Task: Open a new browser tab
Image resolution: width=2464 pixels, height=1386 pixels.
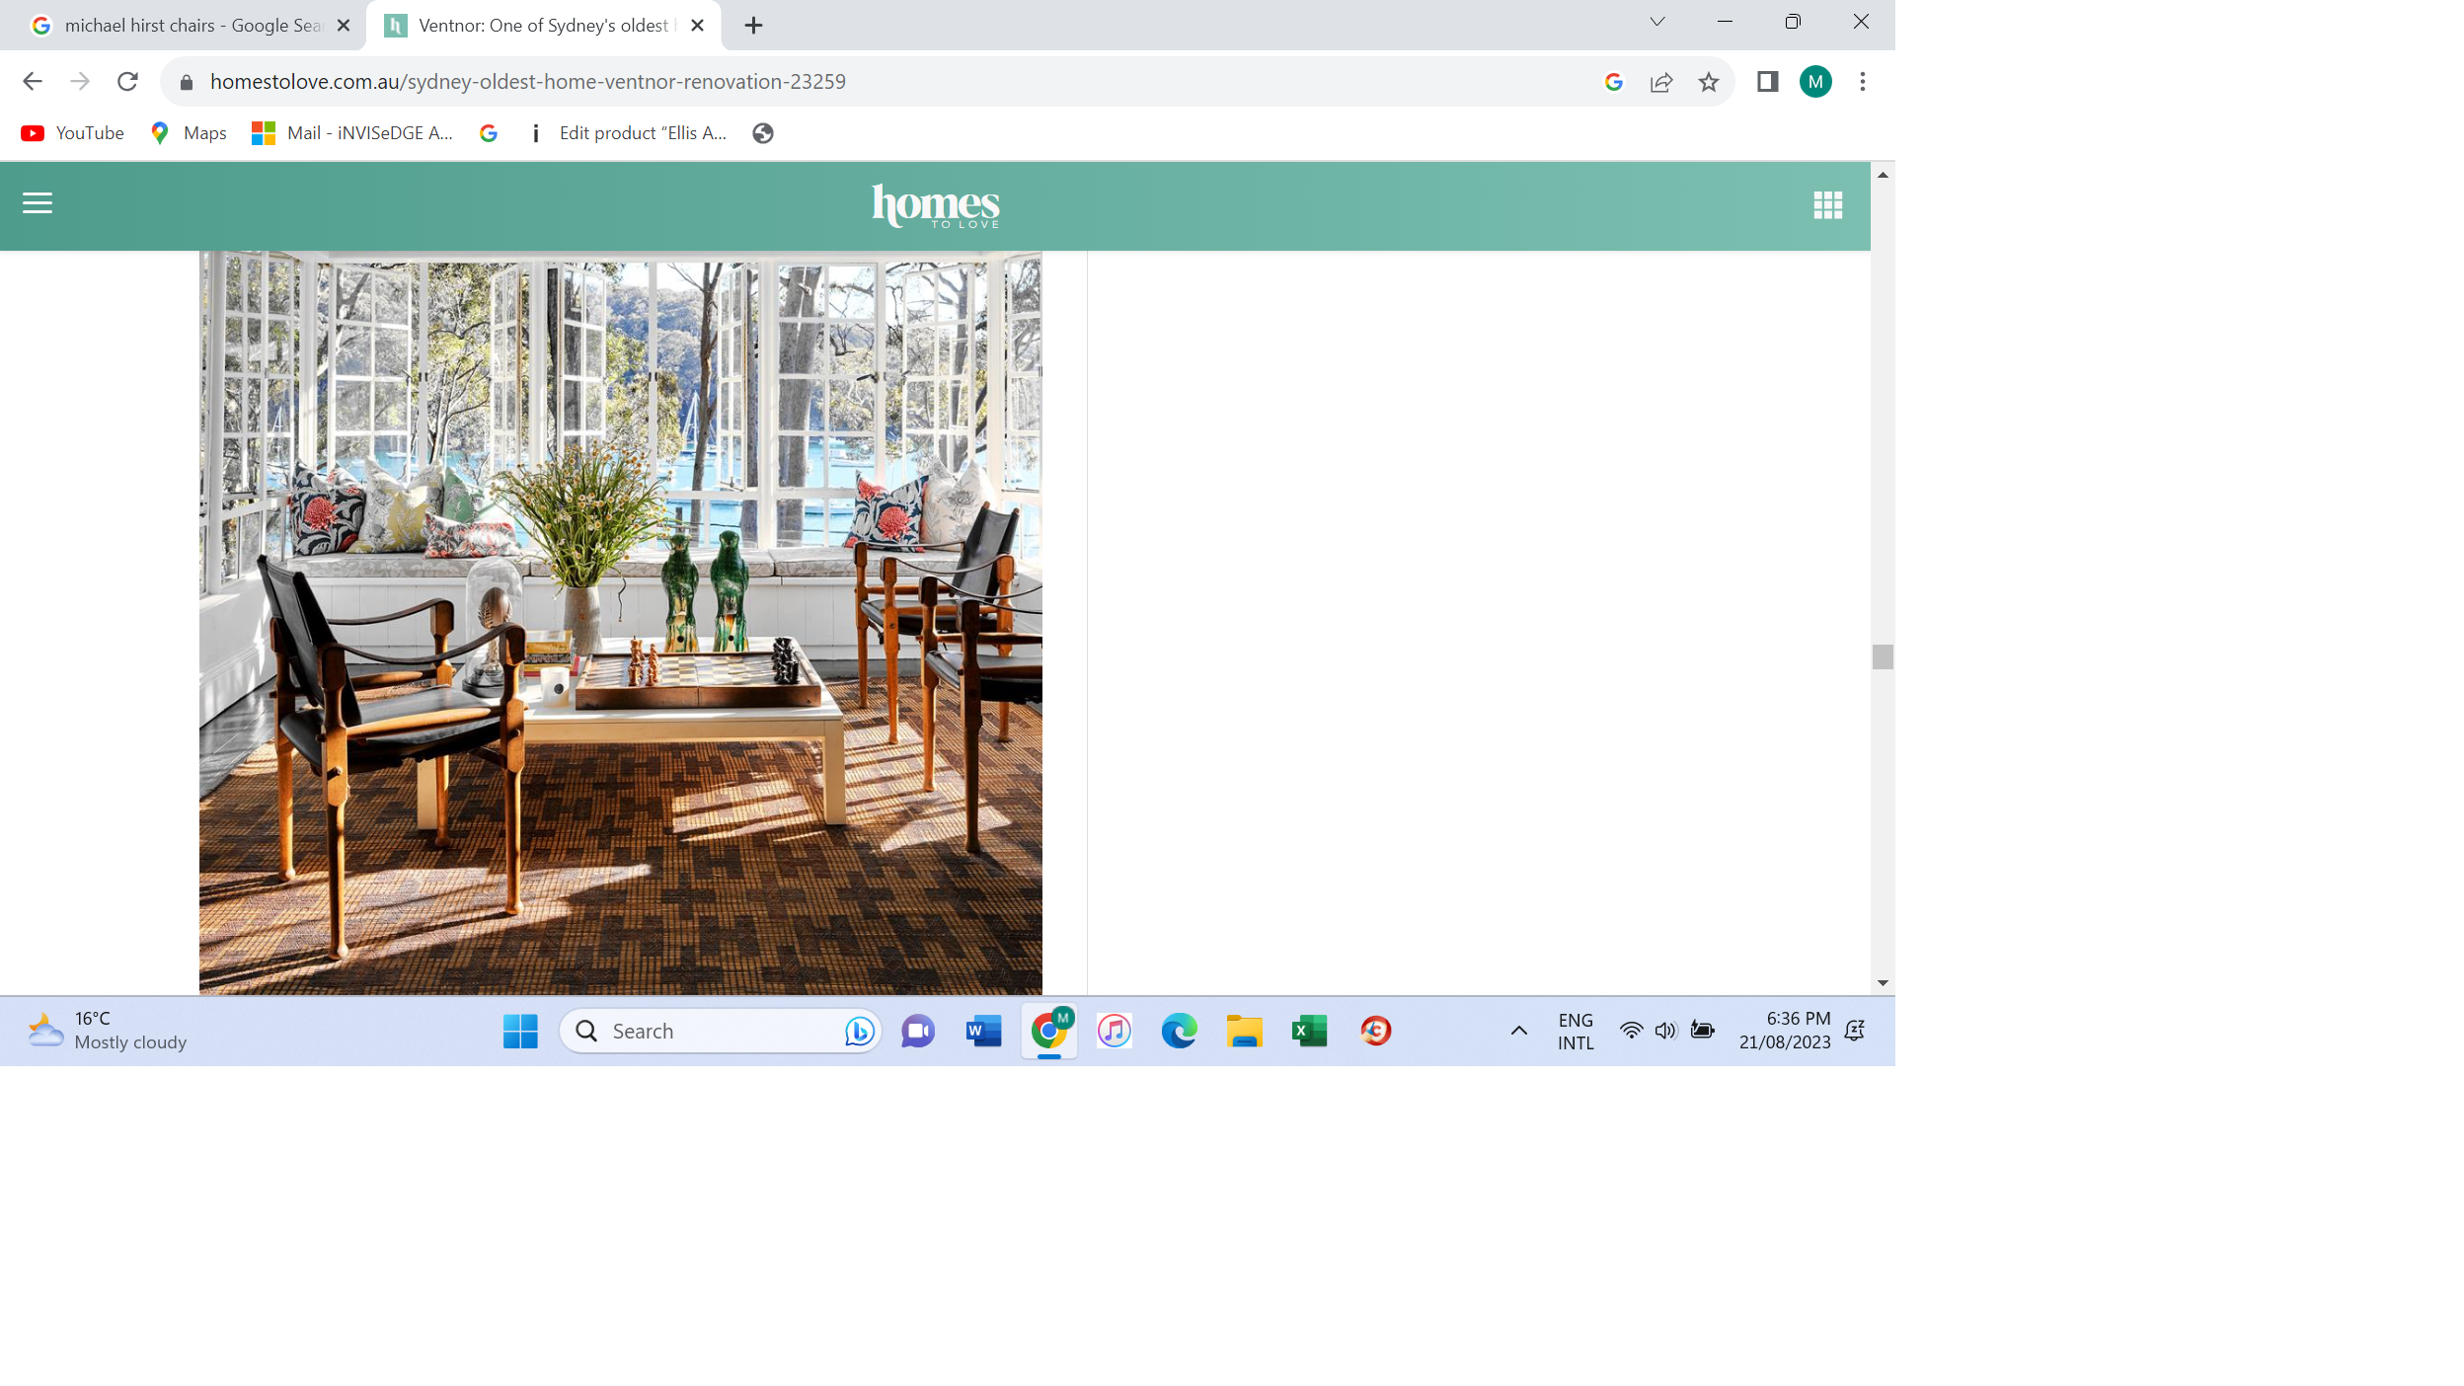Action: coord(753,26)
